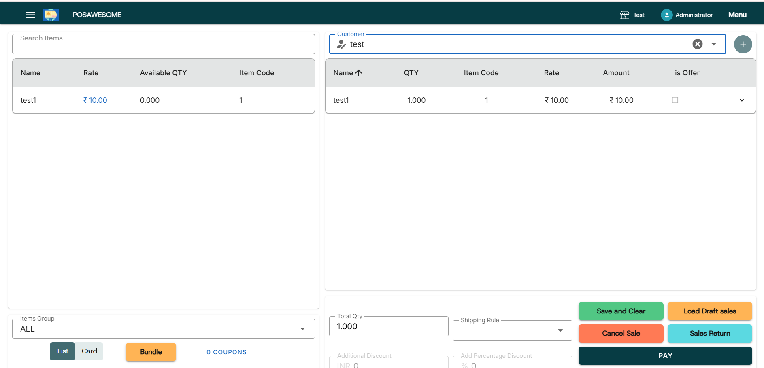Click the QTY column header in cart
Screen dimensions: 764x368
pos(411,73)
